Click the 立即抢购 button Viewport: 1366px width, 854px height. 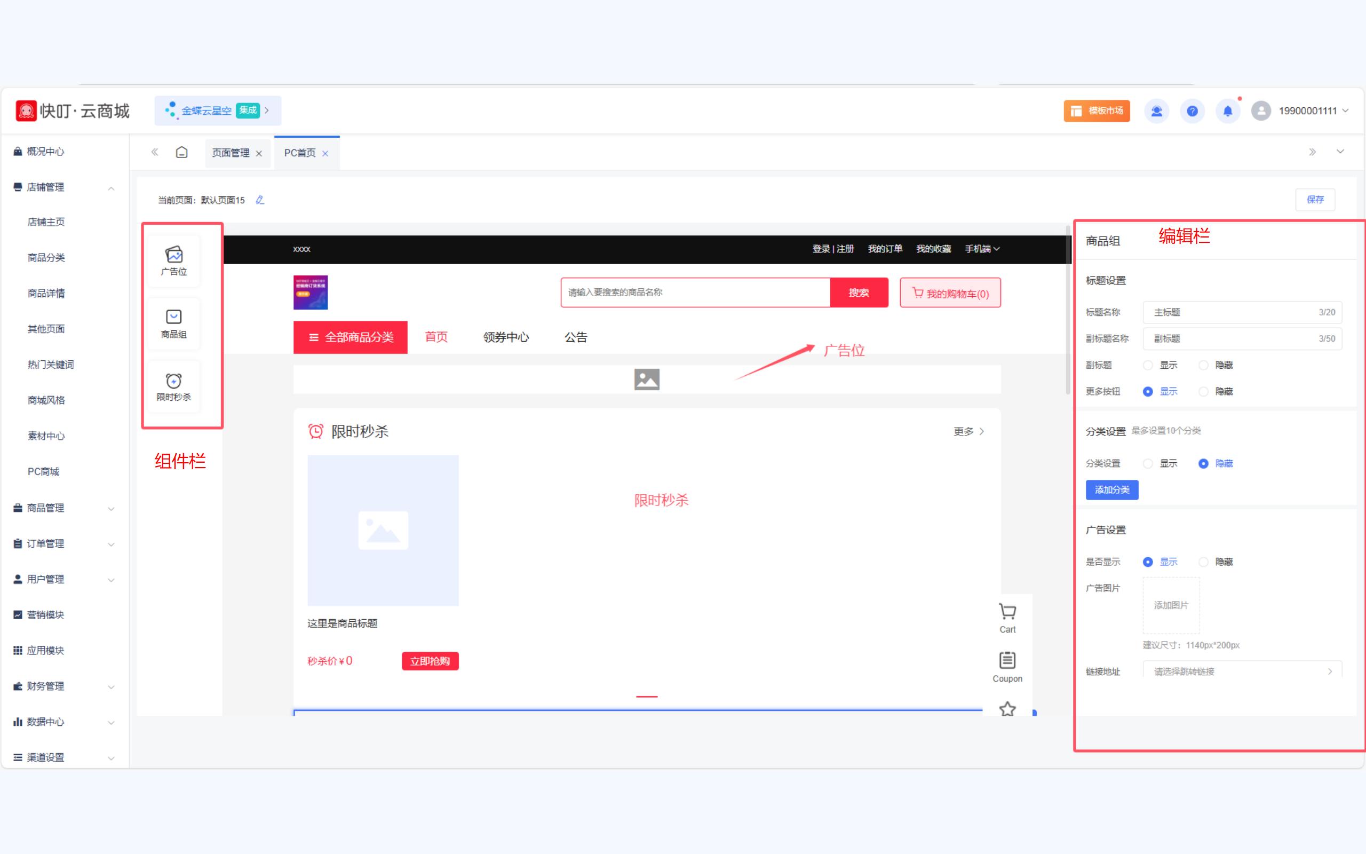pos(430,661)
